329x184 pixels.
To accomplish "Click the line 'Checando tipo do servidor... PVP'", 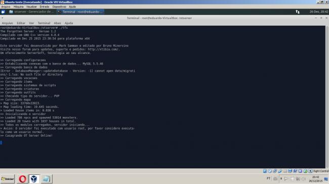I will click(29, 96).
